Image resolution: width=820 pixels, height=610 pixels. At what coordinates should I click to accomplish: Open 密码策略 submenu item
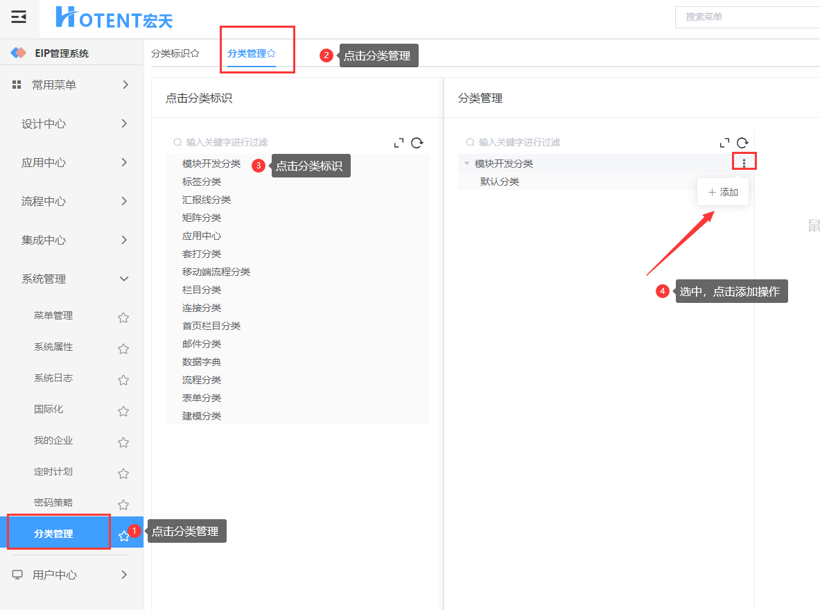tap(53, 503)
